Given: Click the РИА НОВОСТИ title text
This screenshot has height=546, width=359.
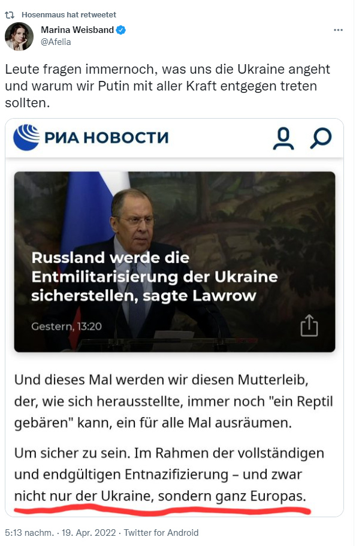Looking at the screenshot, I should (x=107, y=138).
